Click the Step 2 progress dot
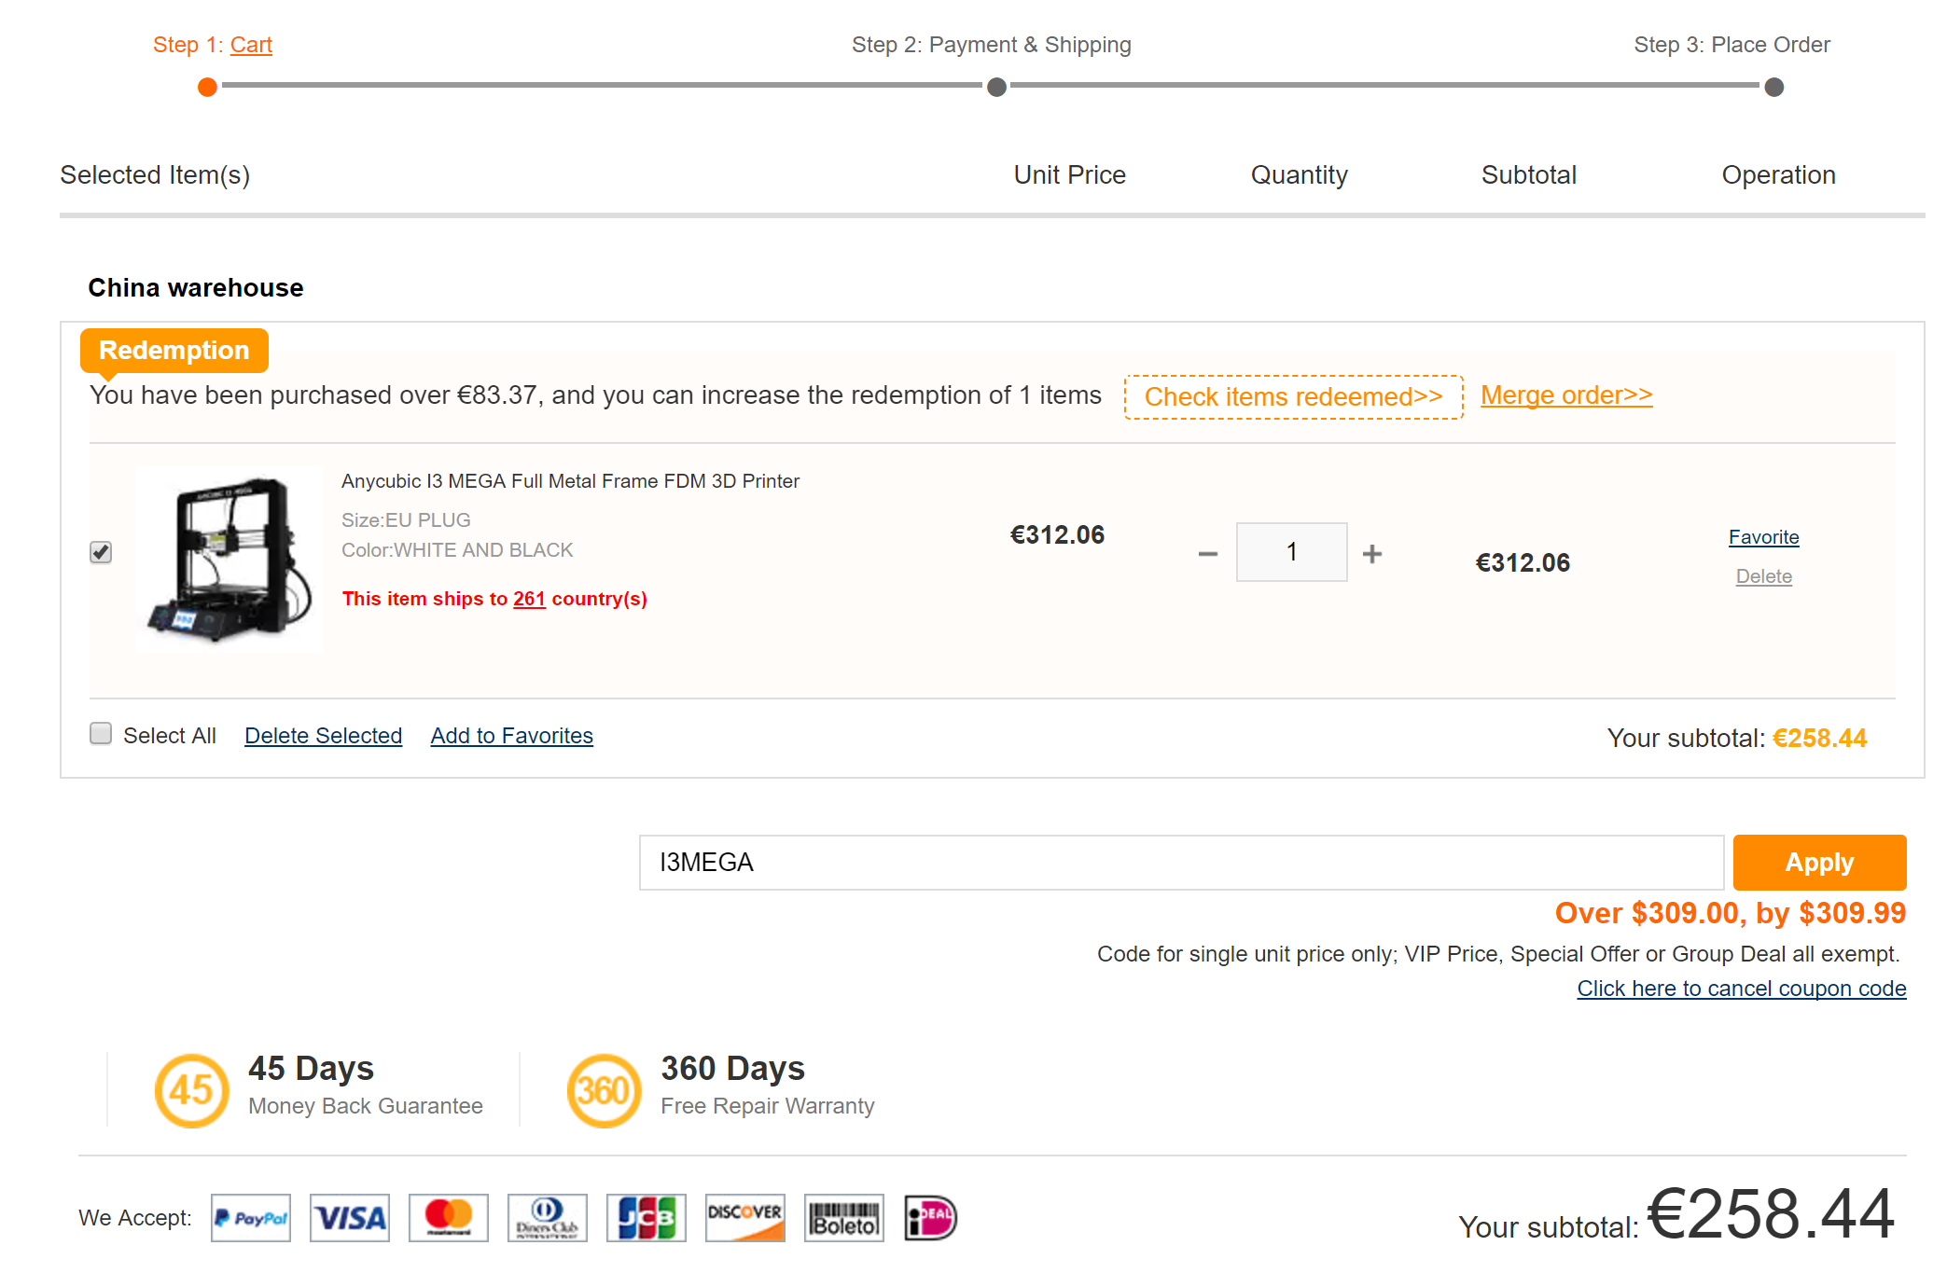Viewport: 1947px width, 1273px height. 996,87
